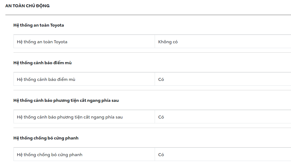Select bold heading "Hệ thống an toàn Toyota"
Viewport: 291px width, 165px height.
[x=39, y=25]
